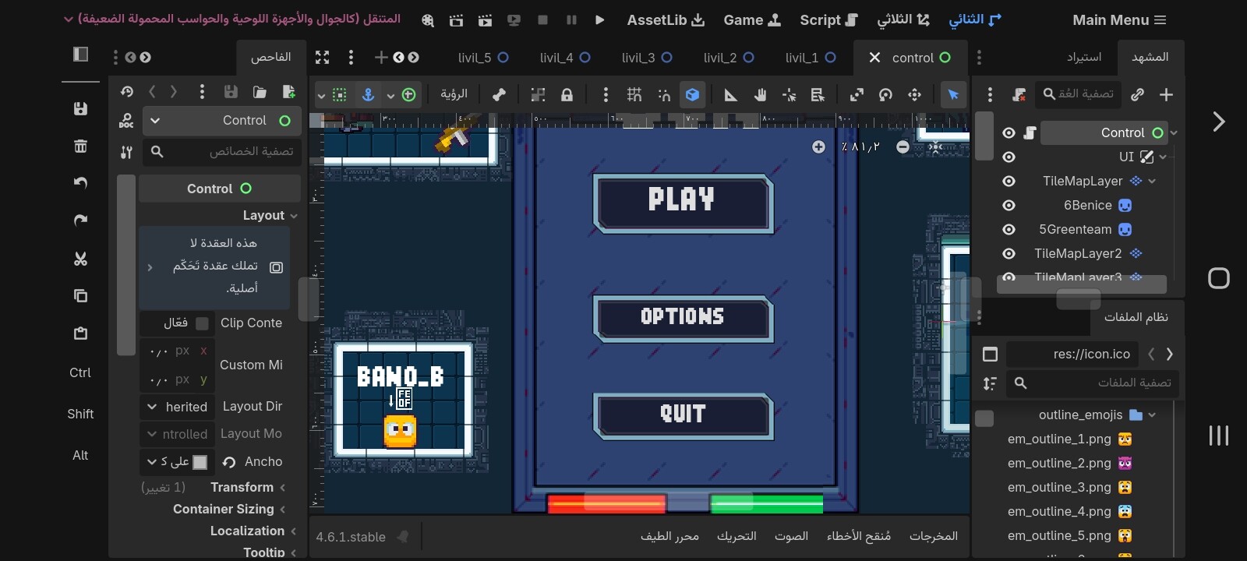Collapse the outline_emojis folder
Viewport: 1247px width, 561px height.
point(1152,415)
